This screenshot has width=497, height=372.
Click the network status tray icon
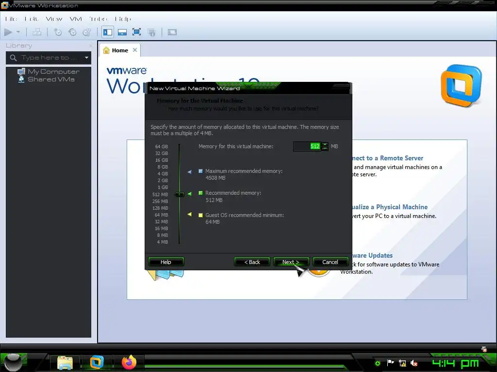402,363
